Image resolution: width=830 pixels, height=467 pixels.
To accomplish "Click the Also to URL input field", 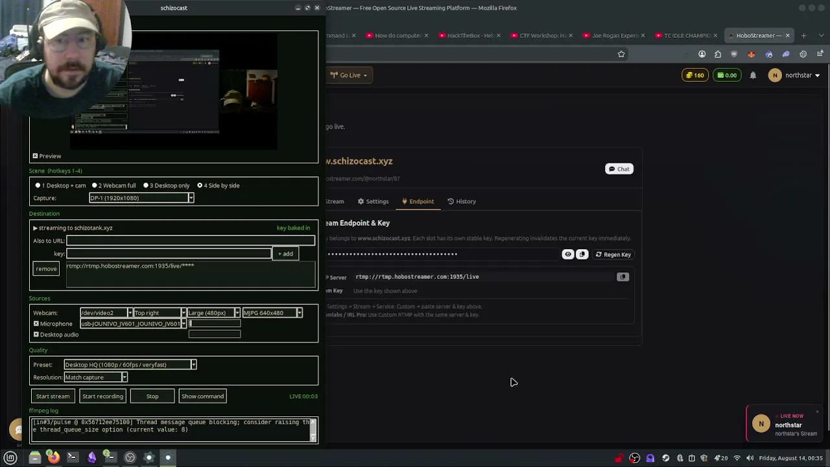I will [x=191, y=241].
